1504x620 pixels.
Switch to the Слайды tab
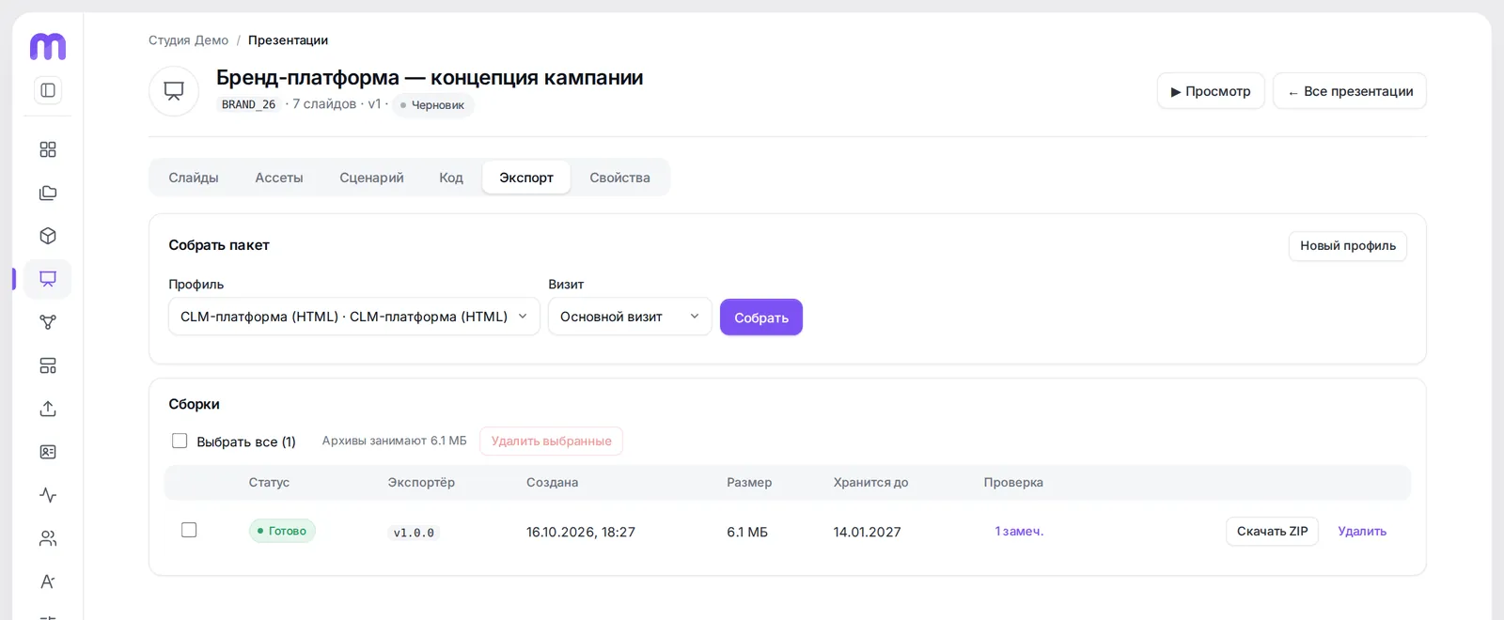(194, 178)
